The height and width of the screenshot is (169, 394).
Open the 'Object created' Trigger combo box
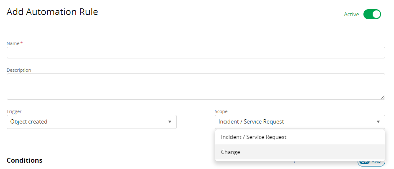[x=88, y=122]
